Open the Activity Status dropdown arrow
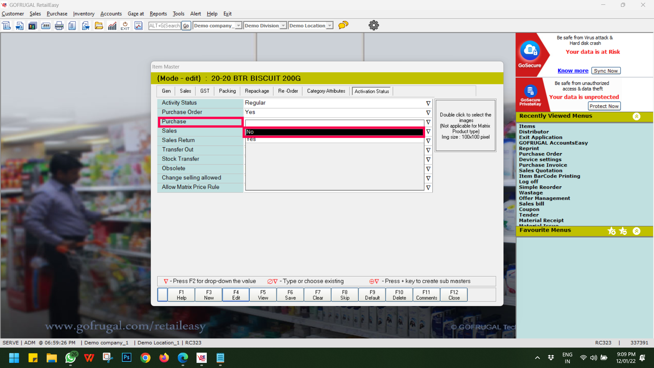Image resolution: width=654 pixels, height=368 pixels. [x=428, y=103]
